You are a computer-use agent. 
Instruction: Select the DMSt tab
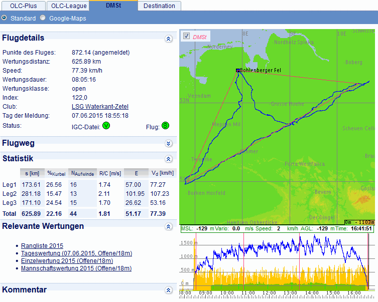pos(113,6)
